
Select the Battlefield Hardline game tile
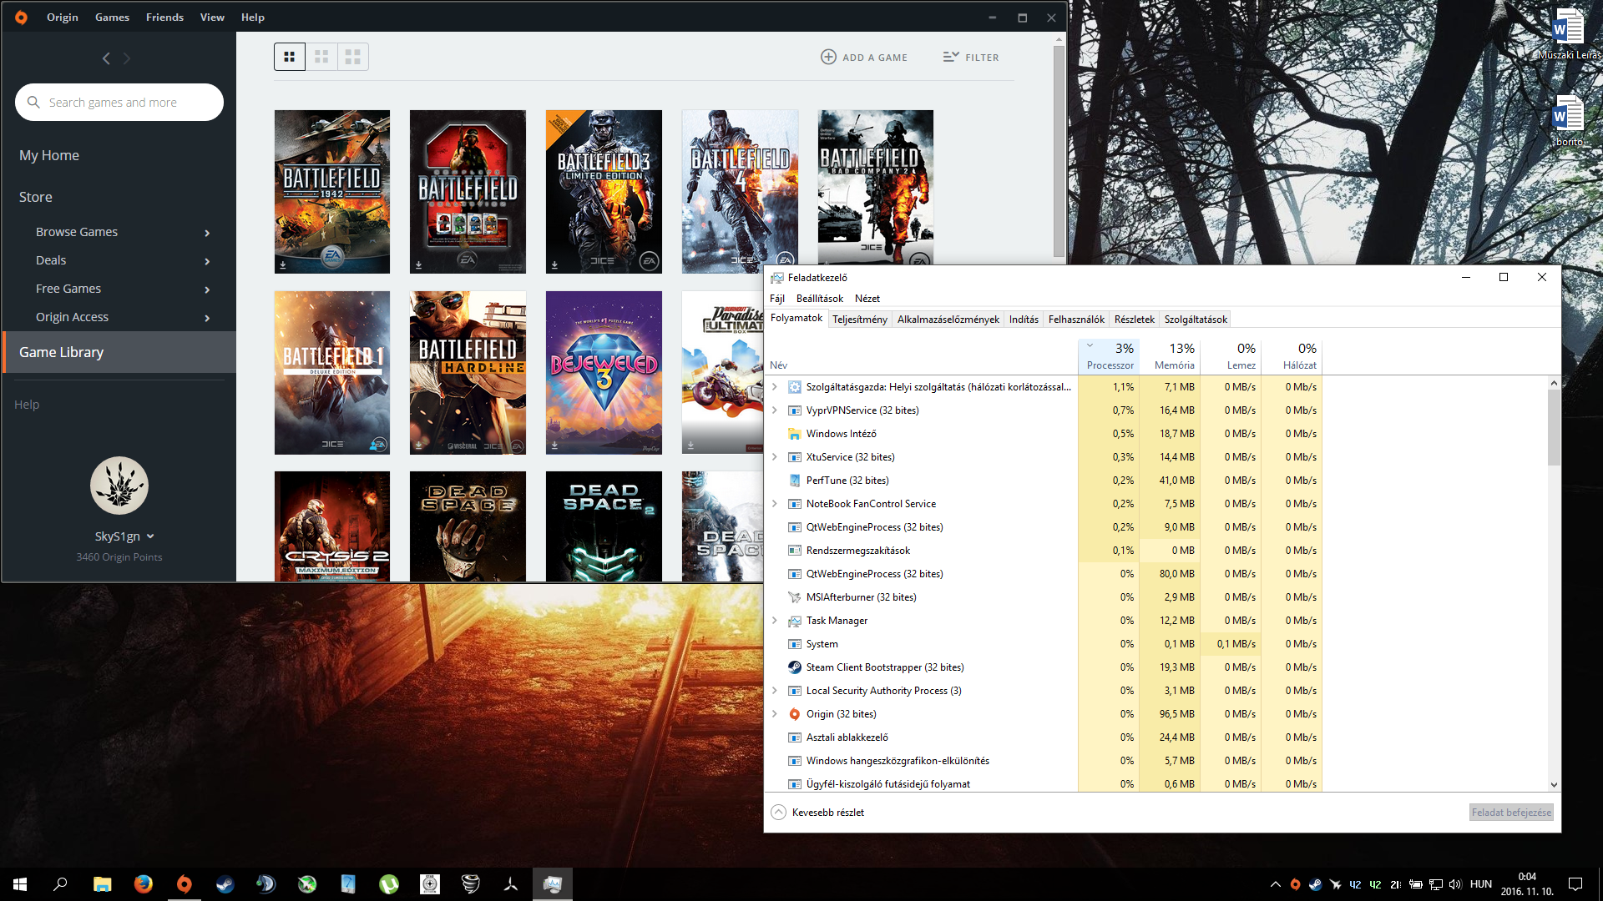point(468,372)
